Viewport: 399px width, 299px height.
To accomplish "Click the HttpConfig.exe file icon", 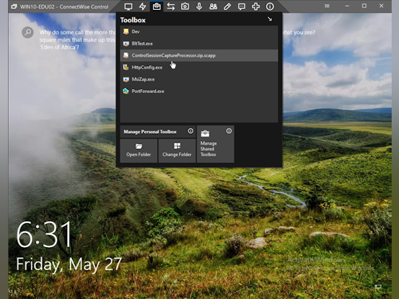I will click(126, 67).
